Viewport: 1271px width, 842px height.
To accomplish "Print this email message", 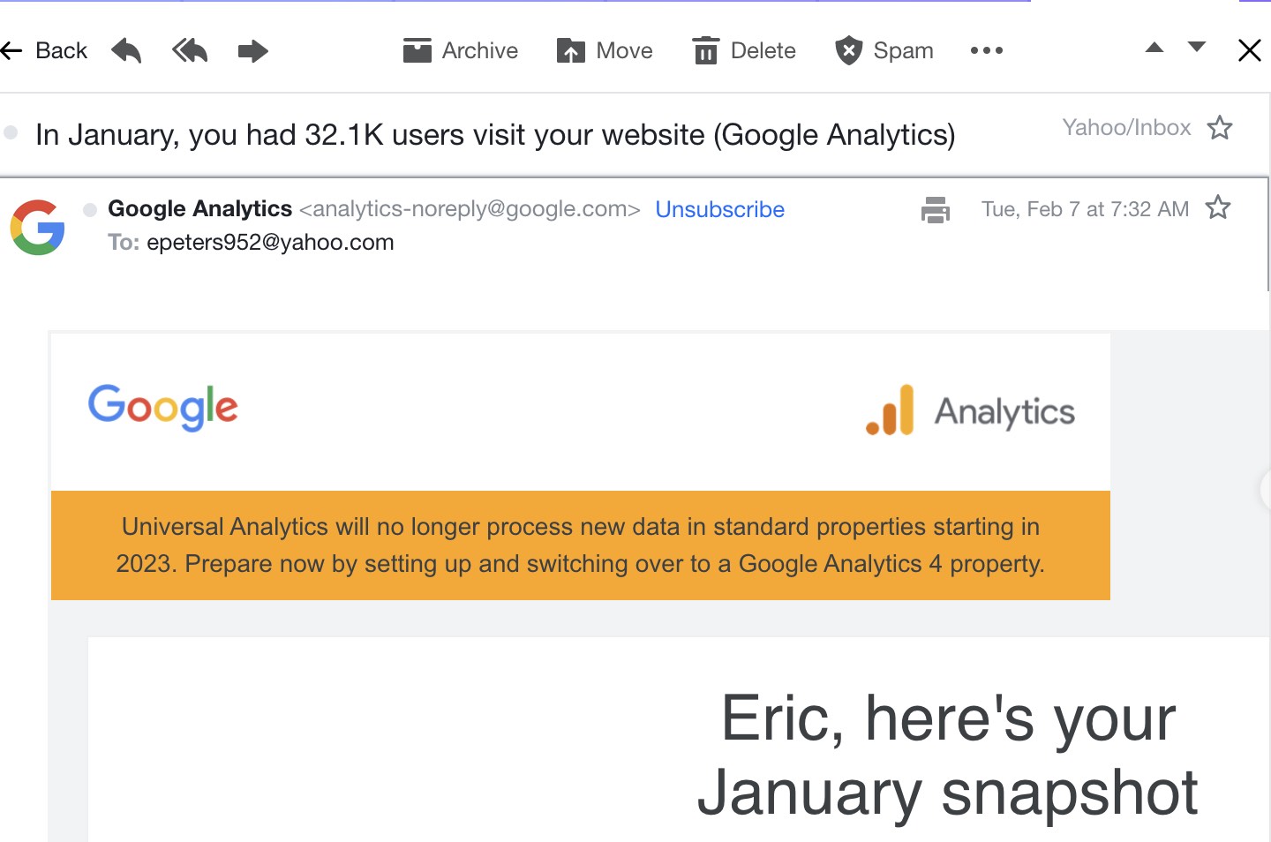I will pyautogui.click(x=935, y=209).
